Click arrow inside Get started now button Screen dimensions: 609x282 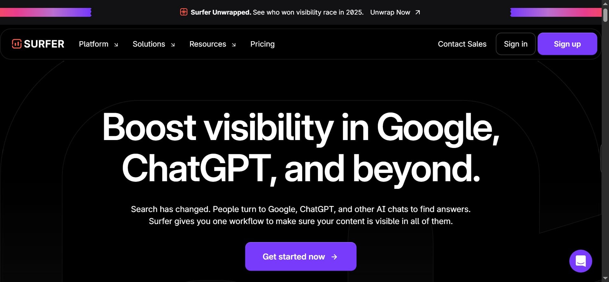tap(334, 257)
